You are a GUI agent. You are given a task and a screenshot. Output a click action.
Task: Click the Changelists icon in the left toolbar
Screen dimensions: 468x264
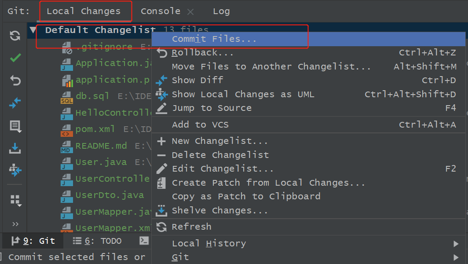point(15,127)
